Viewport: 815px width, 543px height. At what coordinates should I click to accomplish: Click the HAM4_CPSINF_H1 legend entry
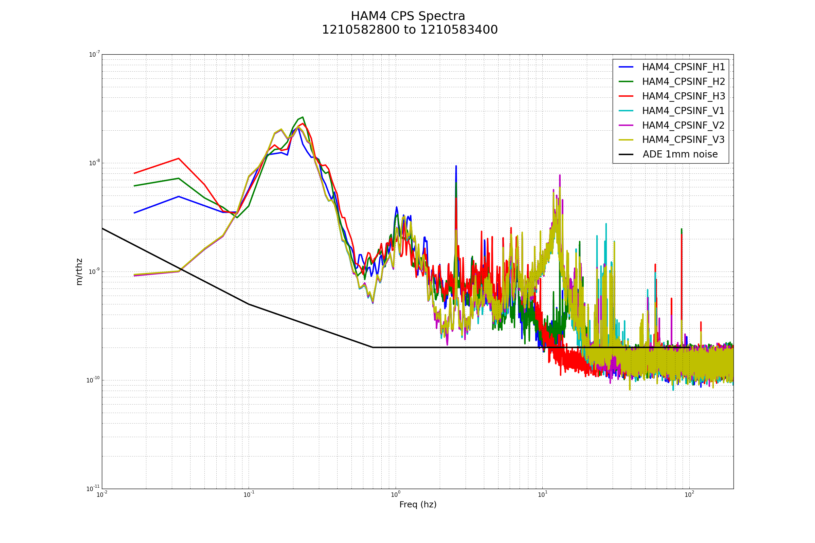pyautogui.click(x=683, y=67)
